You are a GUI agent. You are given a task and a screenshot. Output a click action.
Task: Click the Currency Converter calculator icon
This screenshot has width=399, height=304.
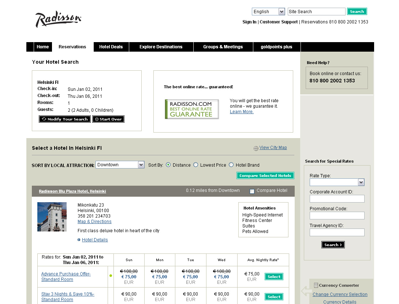click(316, 285)
